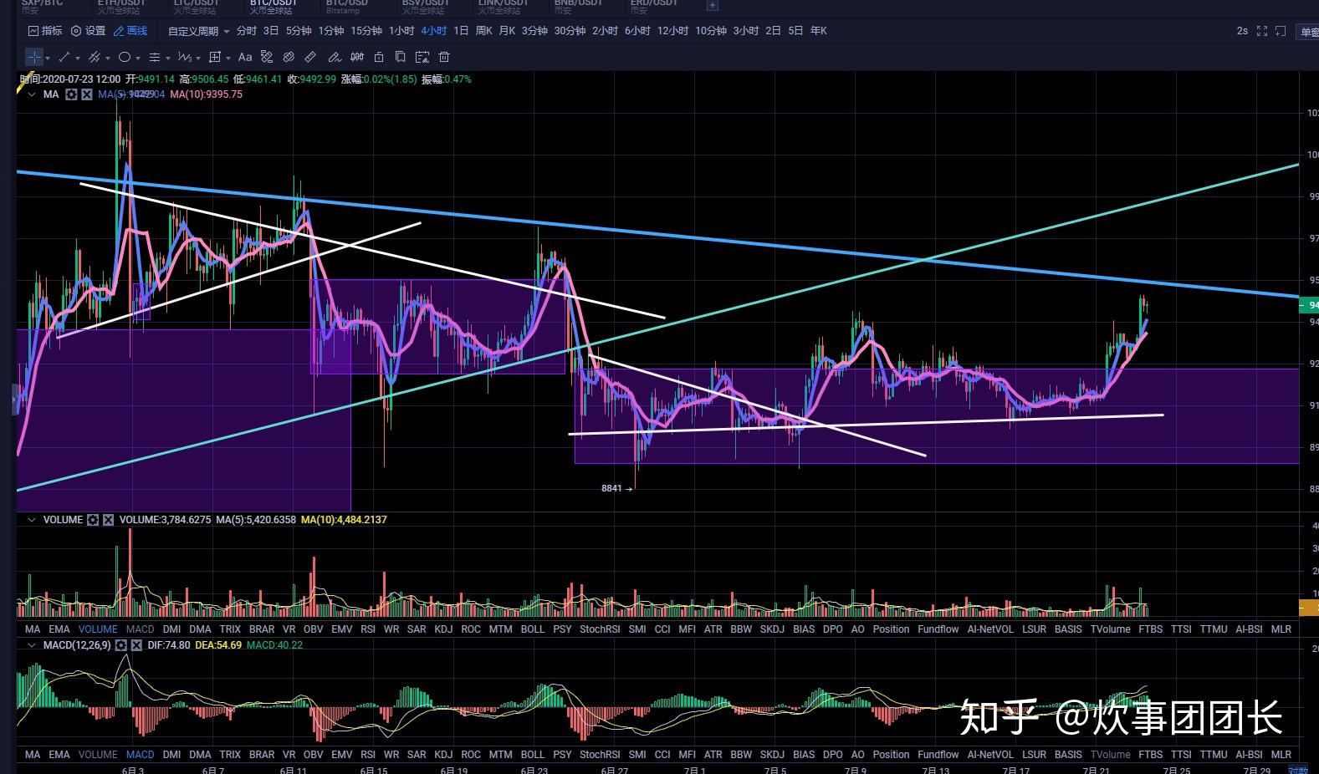Click the link drawings icon
The width and height of the screenshot is (1319, 774).
289,57
